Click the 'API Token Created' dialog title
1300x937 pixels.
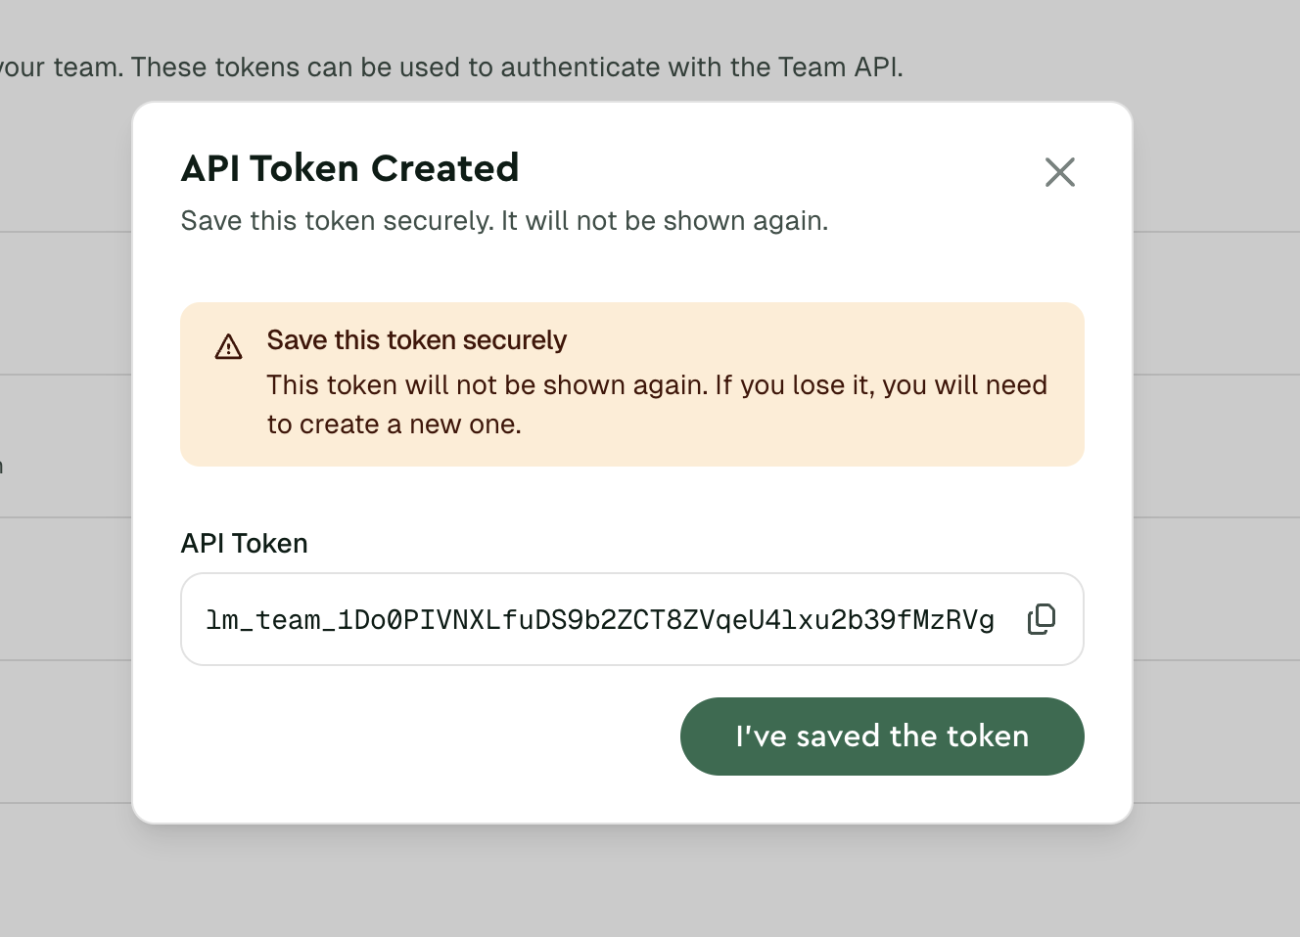click(x=349, y=168)
